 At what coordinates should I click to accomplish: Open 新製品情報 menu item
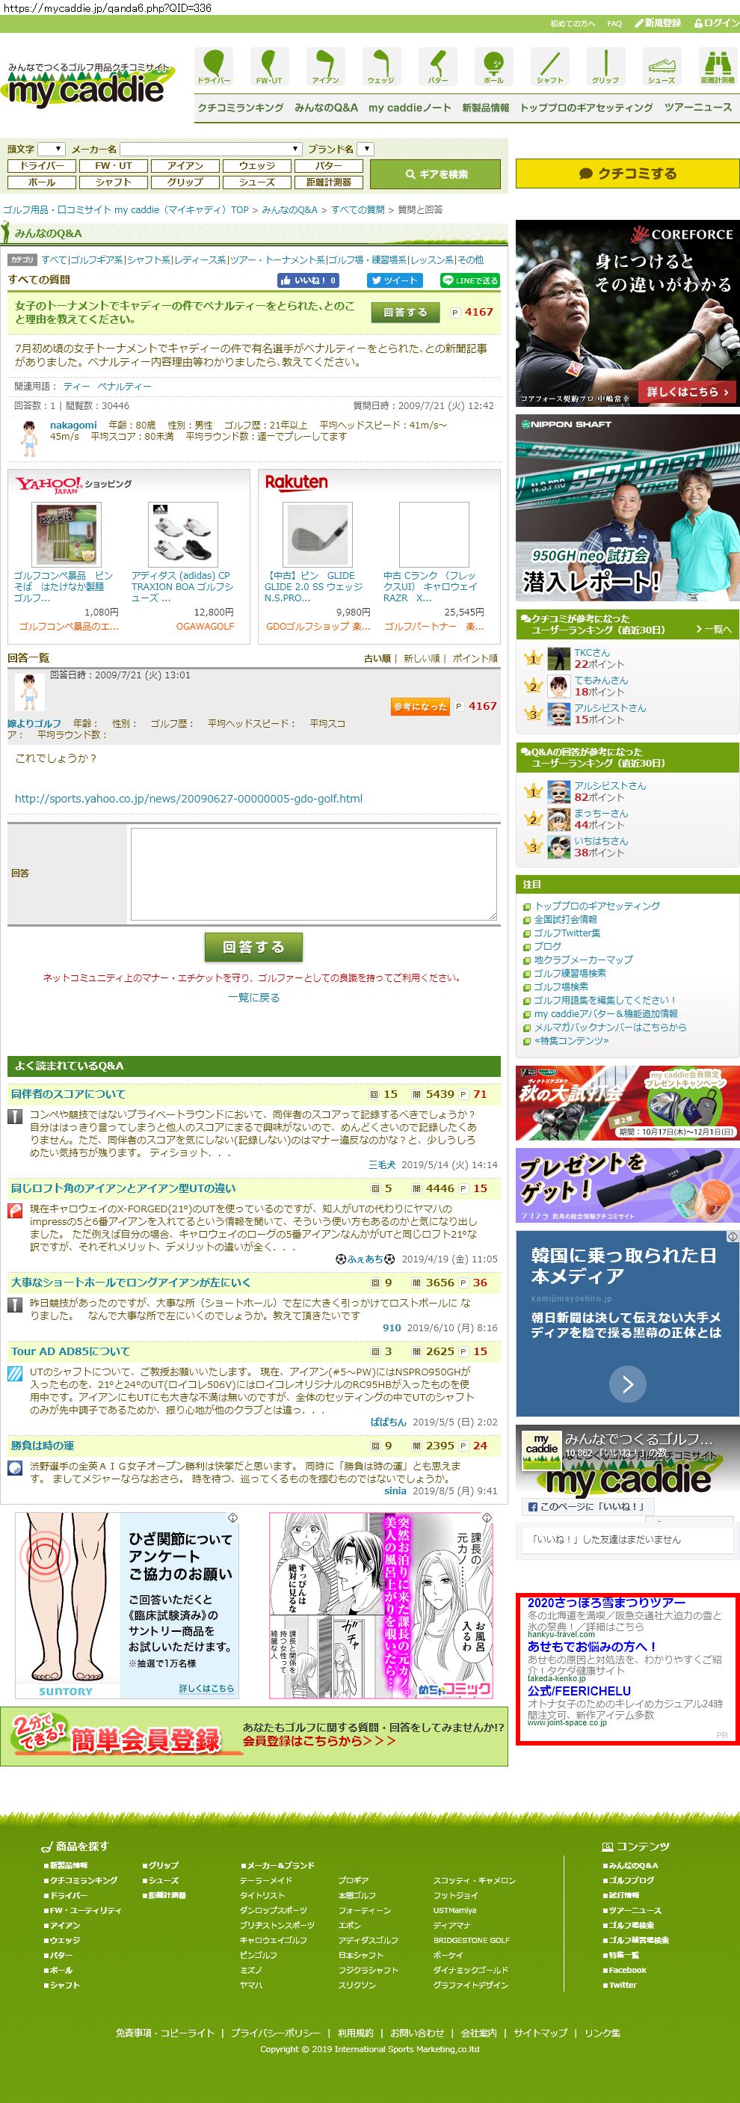pos(485,108)
